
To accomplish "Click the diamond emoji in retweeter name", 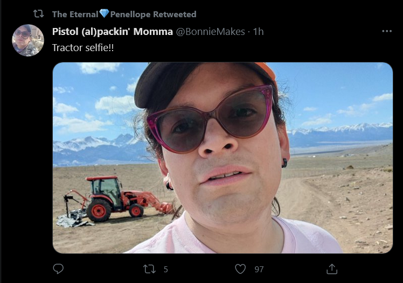I will 104,13.
